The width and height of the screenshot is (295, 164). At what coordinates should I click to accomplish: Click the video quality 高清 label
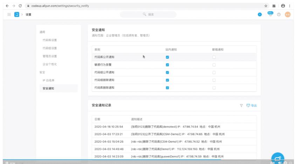272,163
